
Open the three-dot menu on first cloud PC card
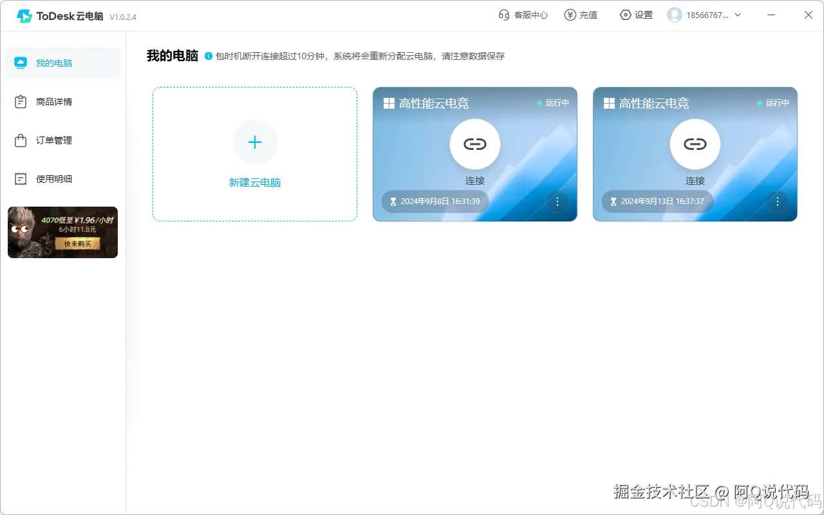[x=557, y=201]
